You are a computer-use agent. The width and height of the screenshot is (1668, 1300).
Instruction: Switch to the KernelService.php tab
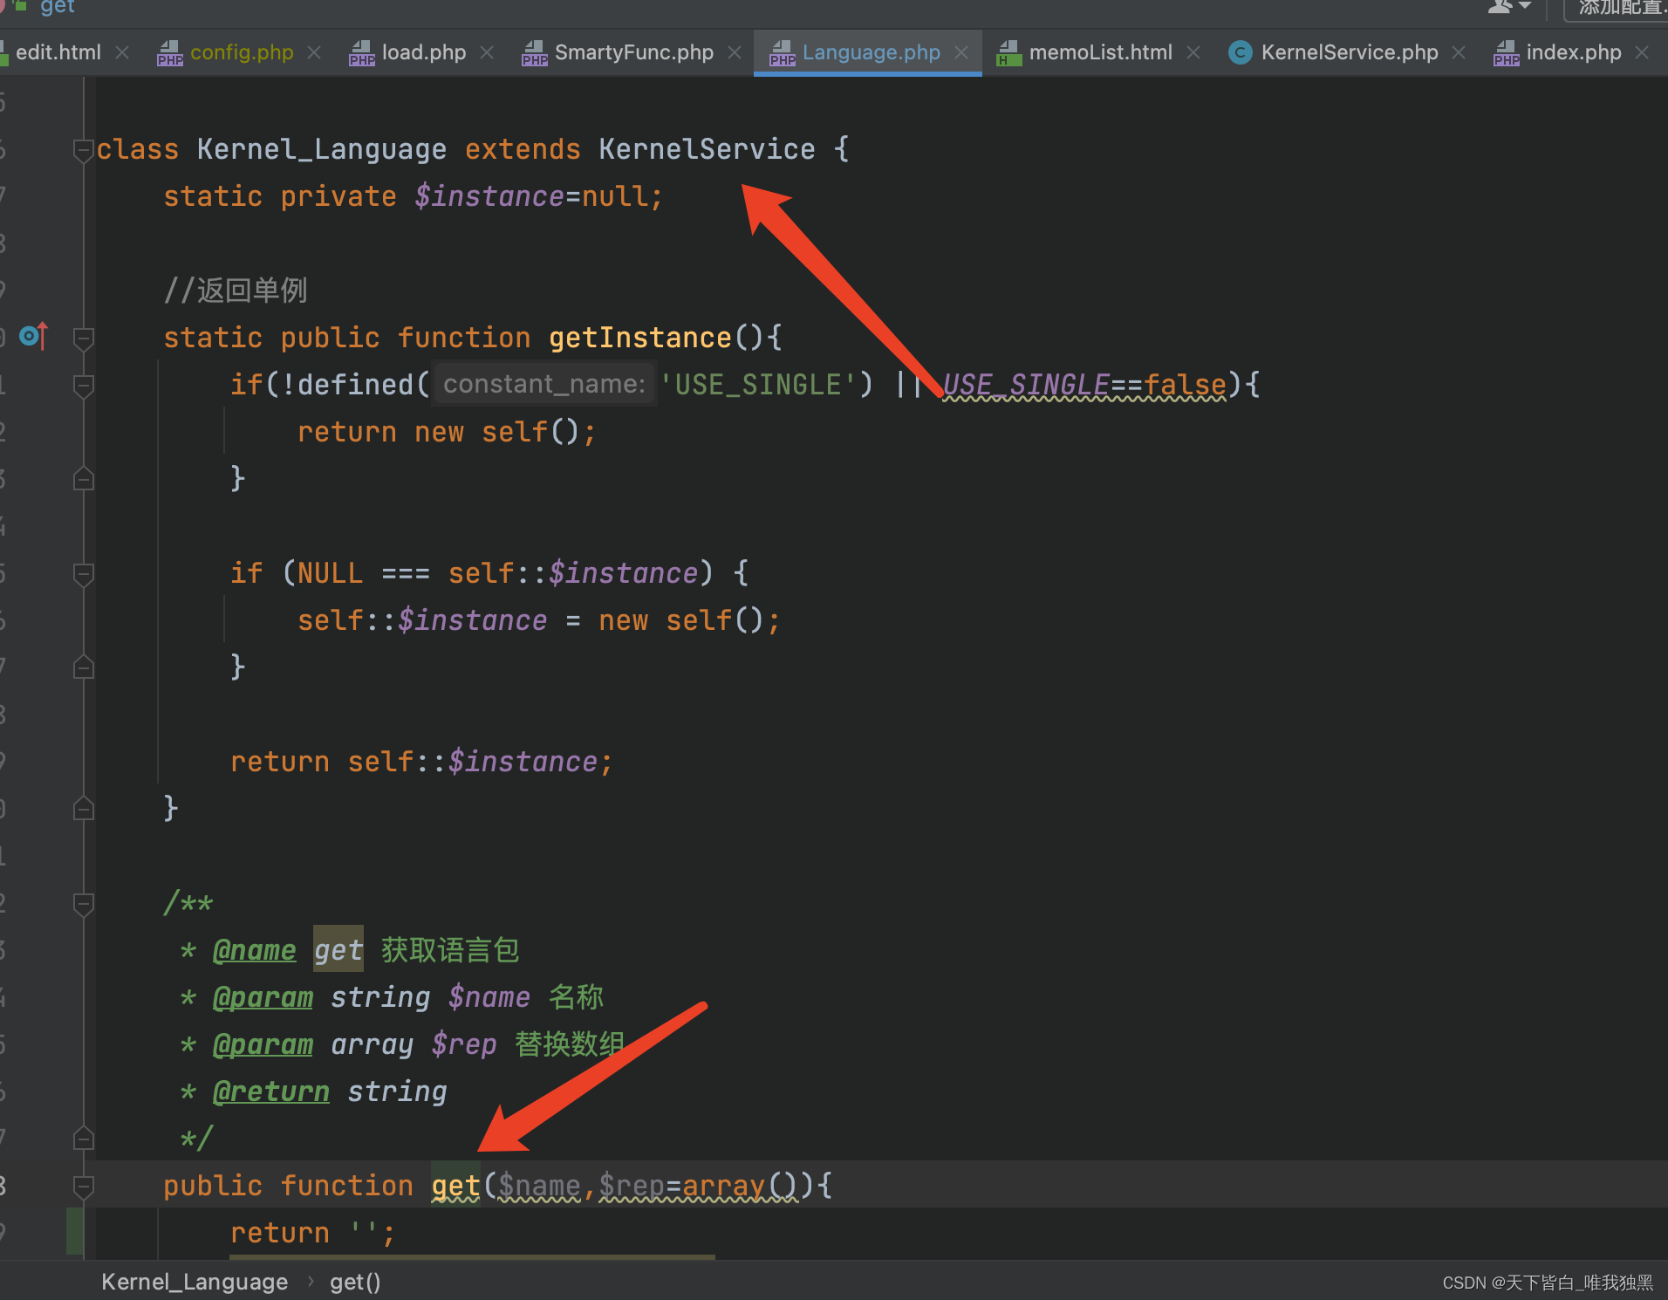click(x=1350, y=52)
